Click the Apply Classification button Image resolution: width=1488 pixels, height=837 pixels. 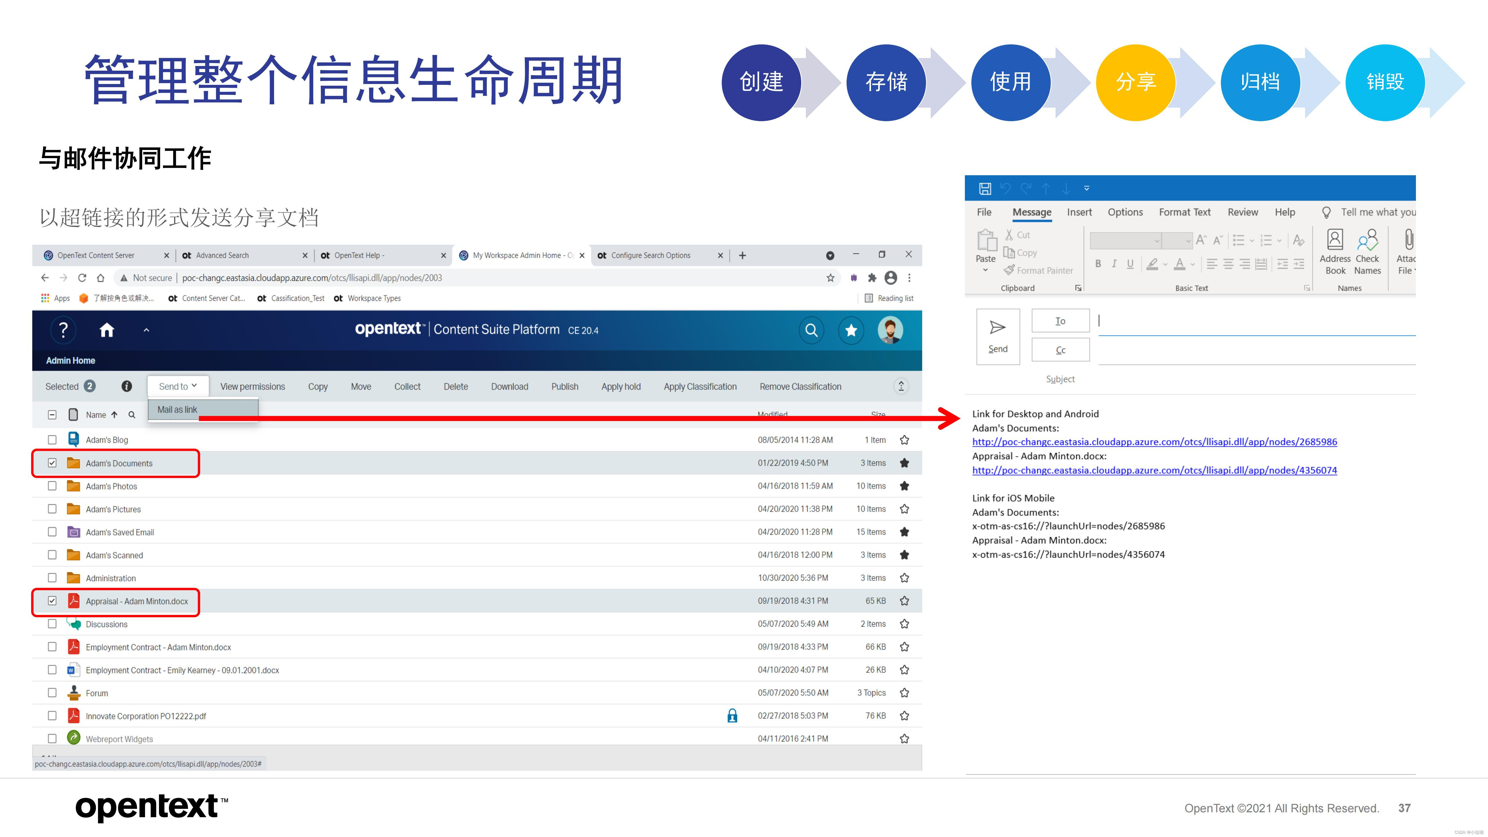pyautogui.click(x=700, y=387)
